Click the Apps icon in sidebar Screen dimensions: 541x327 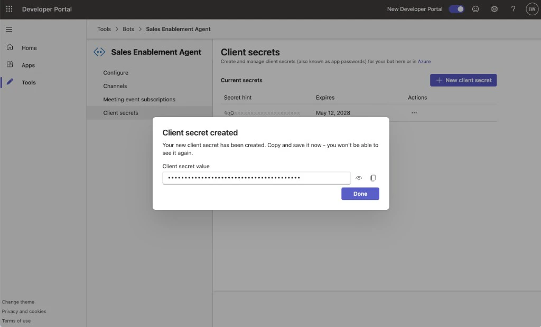(10, 64)
